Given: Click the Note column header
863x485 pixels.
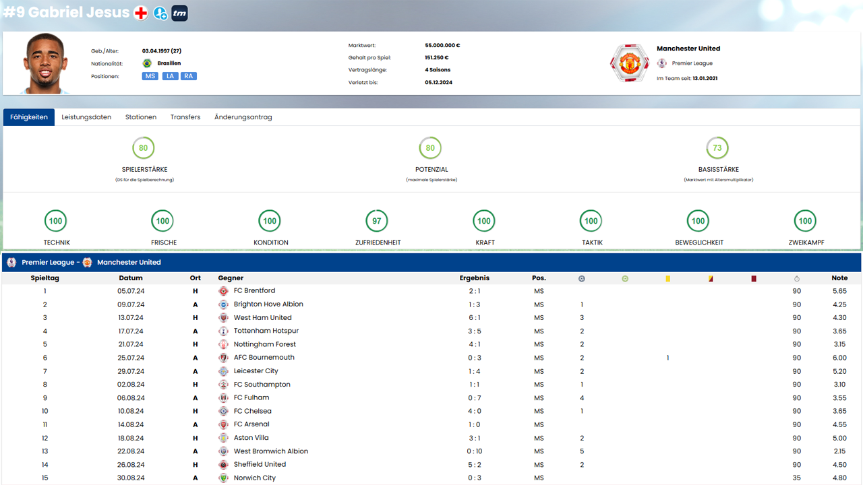Looking at the screenshot, I should pyautogui.click(x=839, y=278).
